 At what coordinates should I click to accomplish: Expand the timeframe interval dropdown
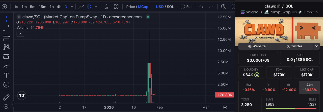72,7
